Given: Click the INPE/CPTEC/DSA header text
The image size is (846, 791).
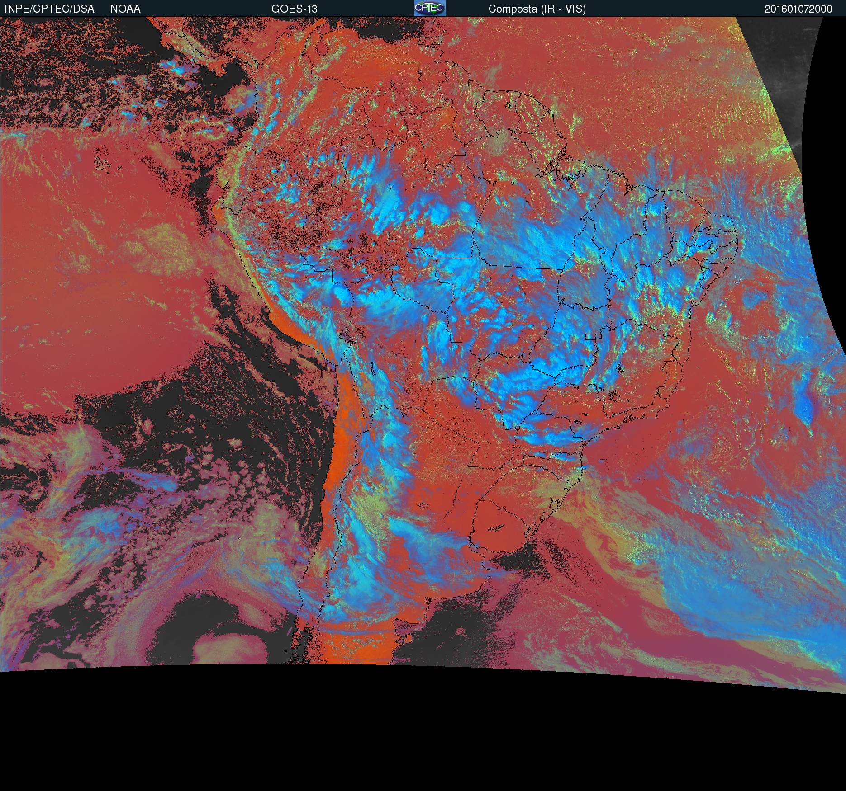Looking at the screenshot, I should click(x=49, y=9).
